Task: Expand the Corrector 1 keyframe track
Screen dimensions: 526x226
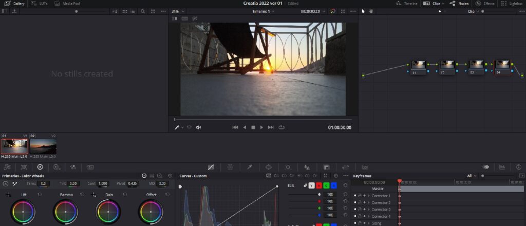Action: [x=369, y=196]
